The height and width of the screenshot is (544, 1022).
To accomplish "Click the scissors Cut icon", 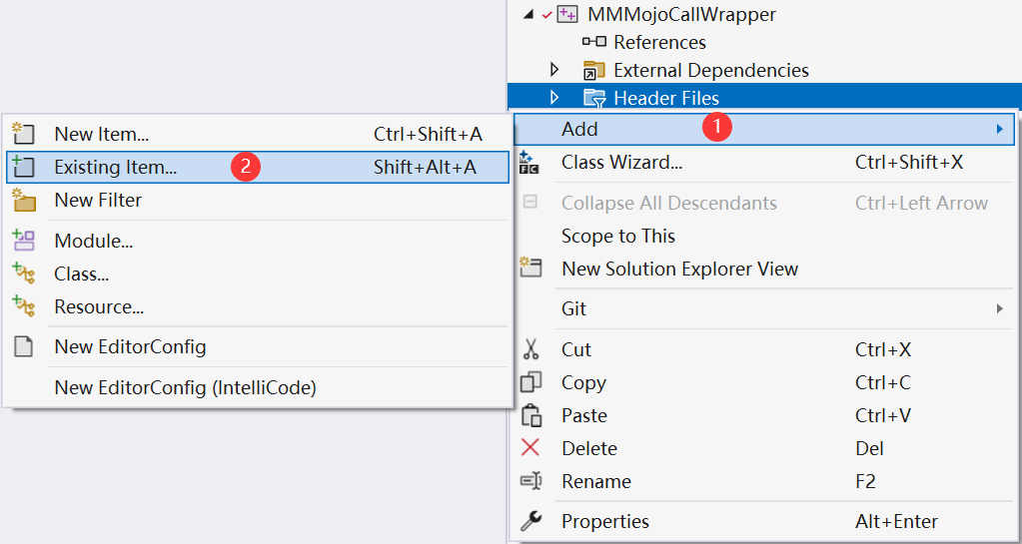I will 530,349.
